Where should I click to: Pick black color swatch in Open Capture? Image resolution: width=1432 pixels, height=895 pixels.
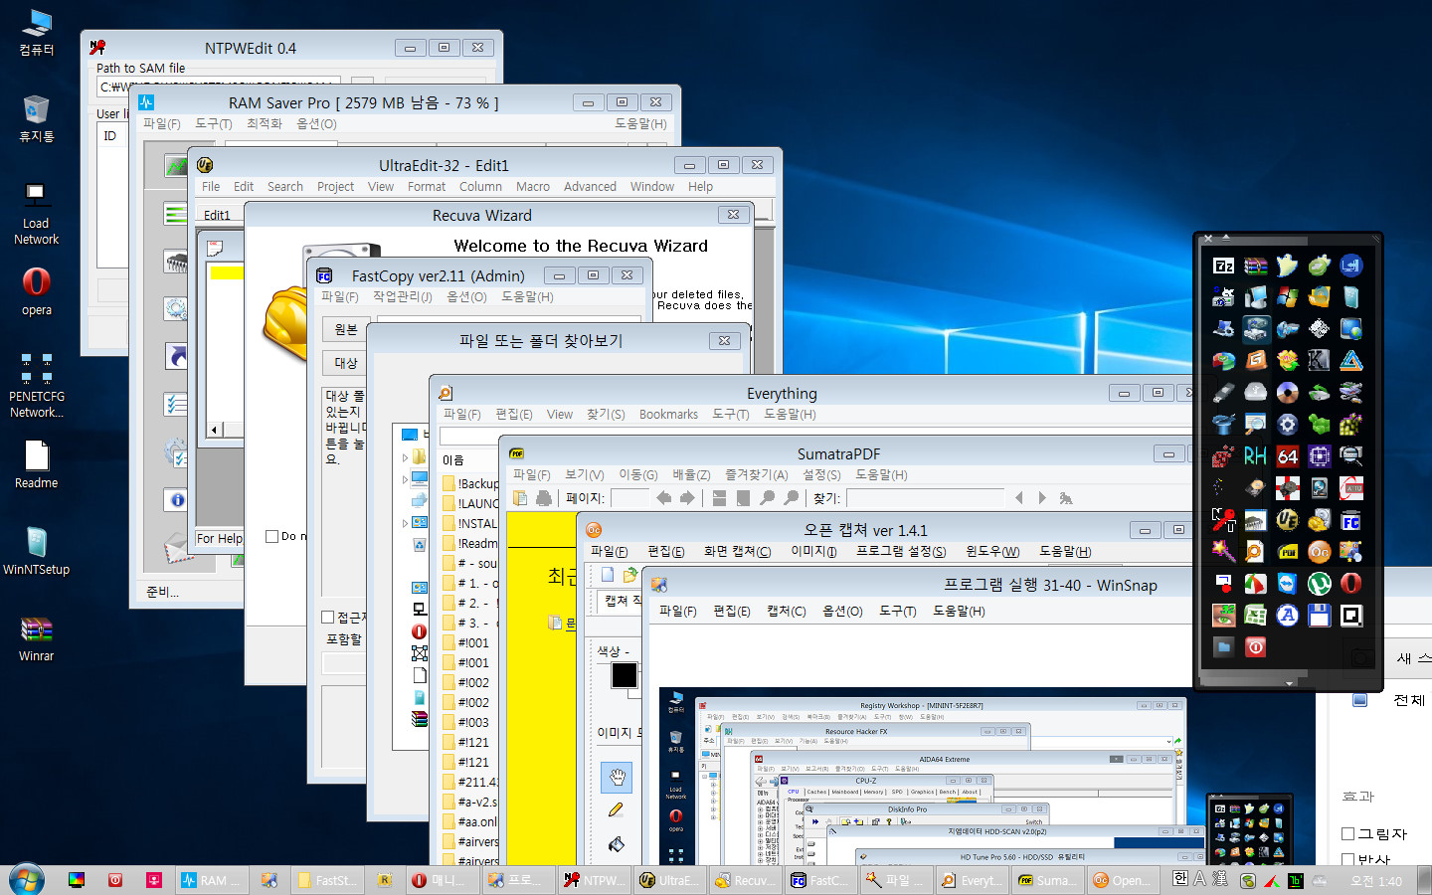pos(625,675)
